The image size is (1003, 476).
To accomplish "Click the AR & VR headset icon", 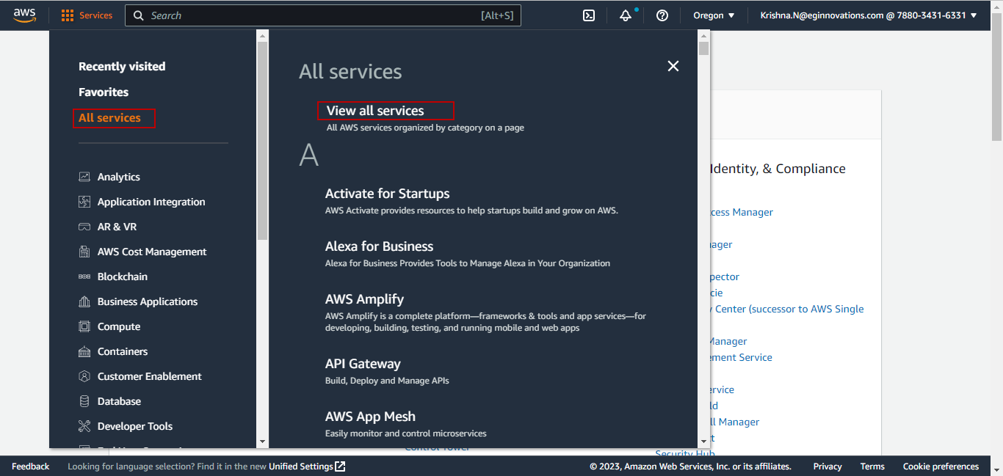I will [84, 227].
